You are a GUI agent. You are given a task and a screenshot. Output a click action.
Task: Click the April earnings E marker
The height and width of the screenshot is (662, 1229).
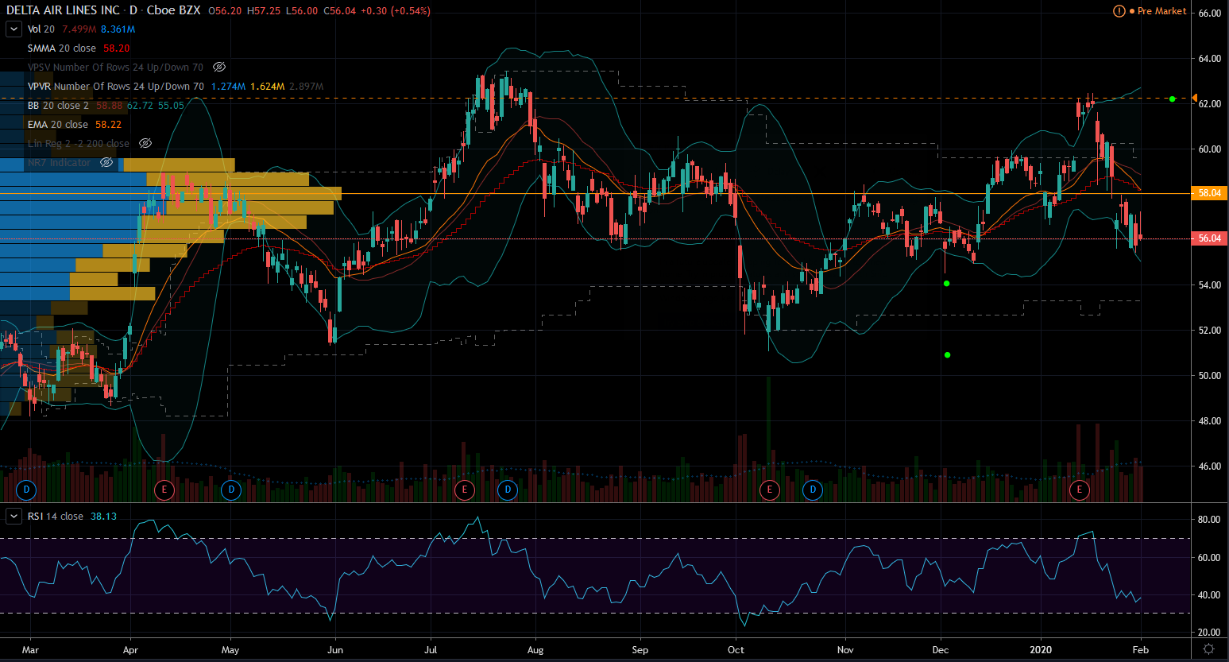(164, 490)
